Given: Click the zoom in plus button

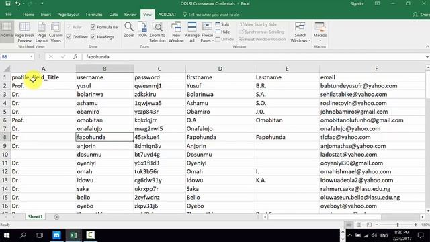Looking at the screenshot, I should click(x=416, y=225).
